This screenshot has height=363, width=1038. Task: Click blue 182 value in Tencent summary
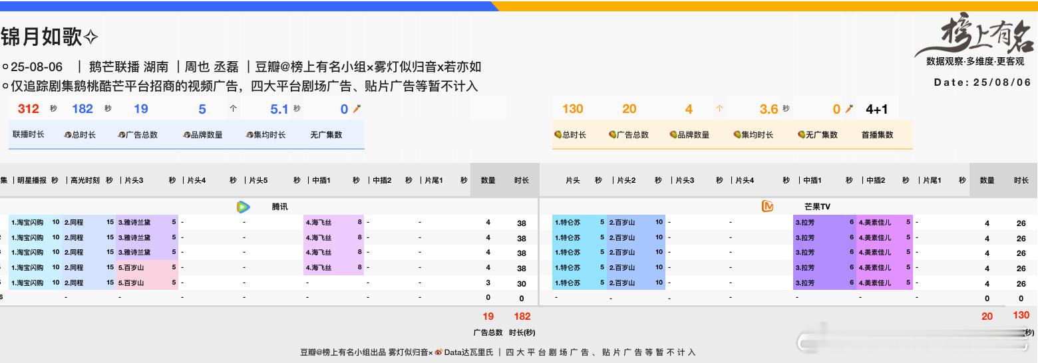tap(83, 109)
